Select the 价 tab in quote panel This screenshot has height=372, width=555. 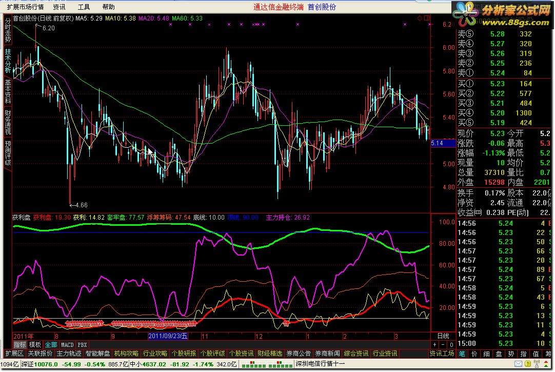474,354
